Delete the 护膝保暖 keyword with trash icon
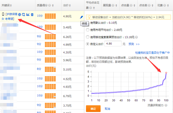This screenshot has width=173, height=113. (32, 14)
